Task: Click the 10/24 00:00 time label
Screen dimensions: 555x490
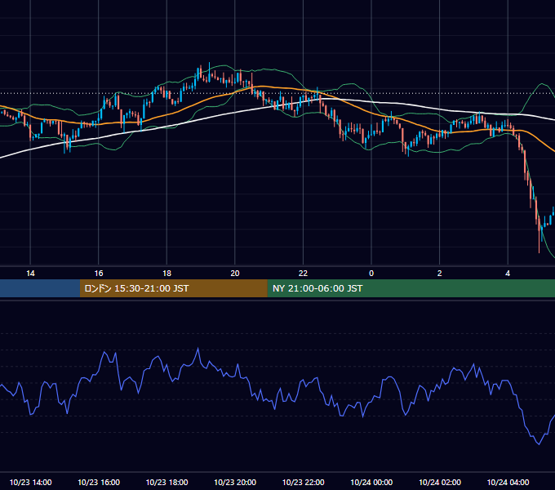Action: (x=371, y=482)
